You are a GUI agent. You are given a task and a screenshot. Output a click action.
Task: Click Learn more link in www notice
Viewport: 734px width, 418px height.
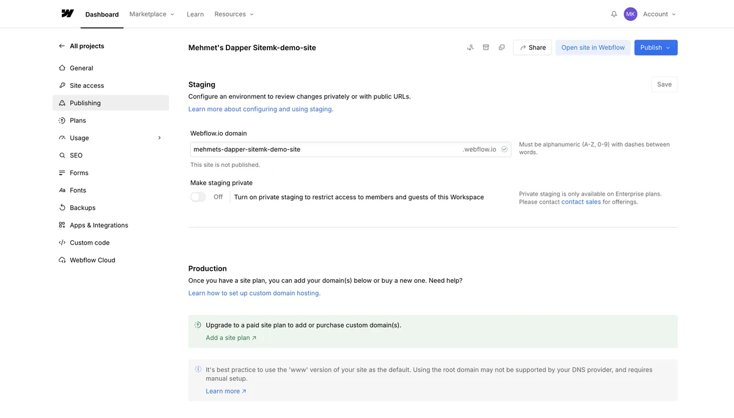[x=226, y=391]
